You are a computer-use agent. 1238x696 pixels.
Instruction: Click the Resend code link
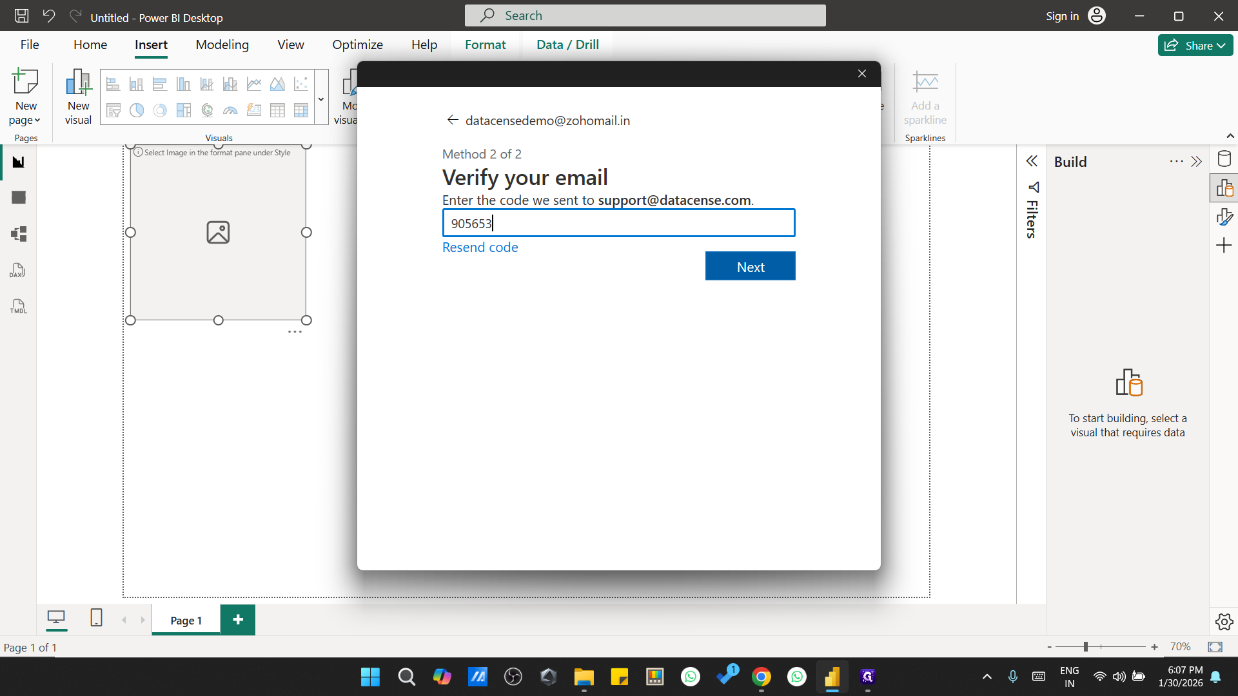pyautogui.click(x=480, y=247)
